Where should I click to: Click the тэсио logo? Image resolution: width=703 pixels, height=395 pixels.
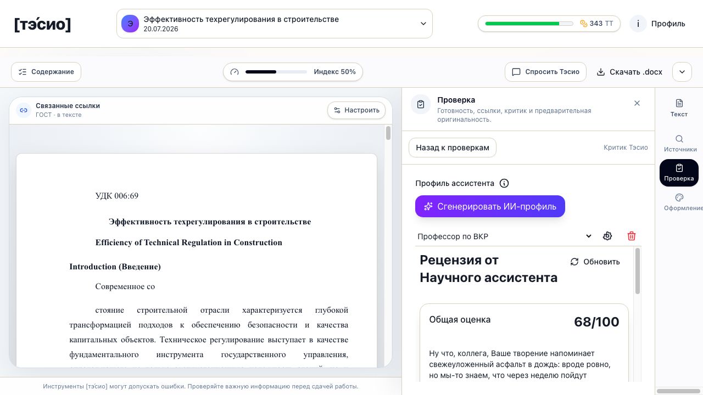click(42, 24)
